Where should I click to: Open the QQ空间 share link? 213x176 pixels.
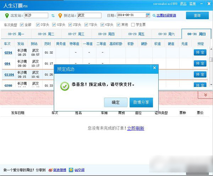(80, 170)
